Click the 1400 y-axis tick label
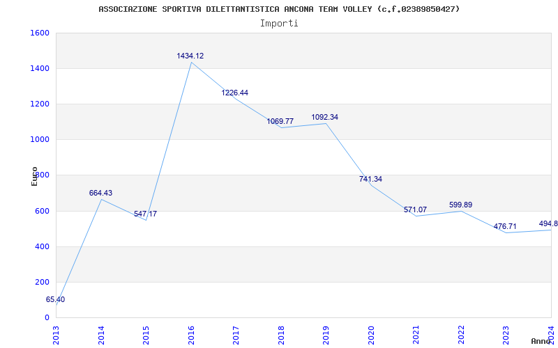 40,68
